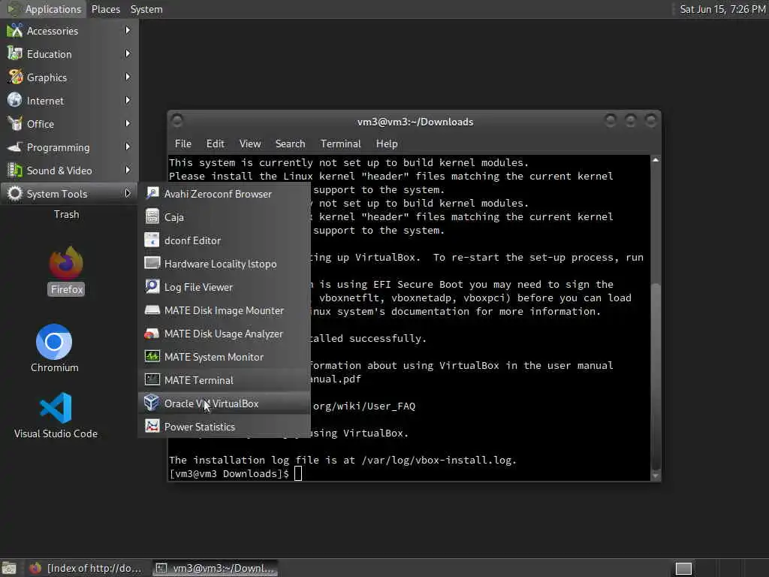Viewport: 769px width, 577px height.
Task: Open the Applications menu in top panel
Action: (44, 9)
